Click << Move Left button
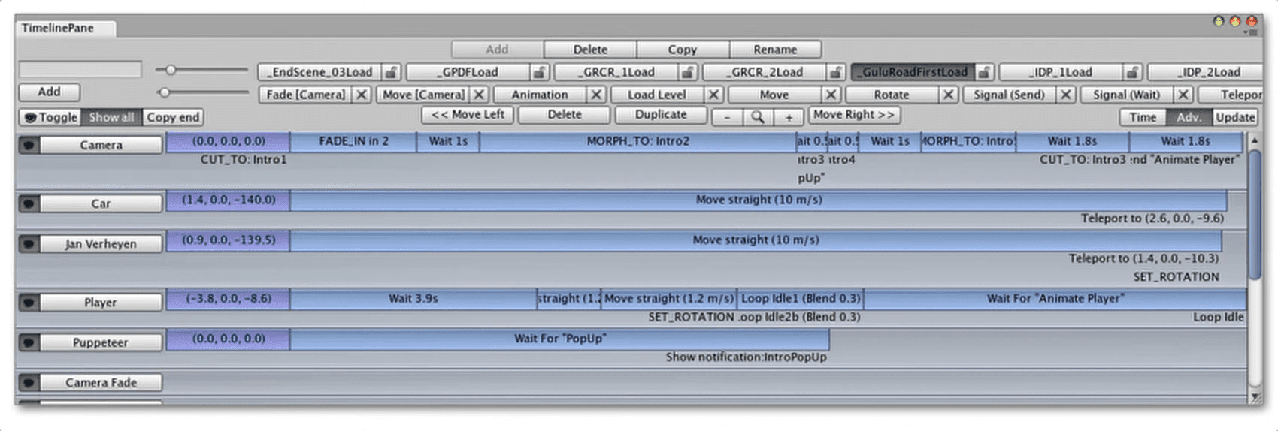1278x431 pixels. 468,115
